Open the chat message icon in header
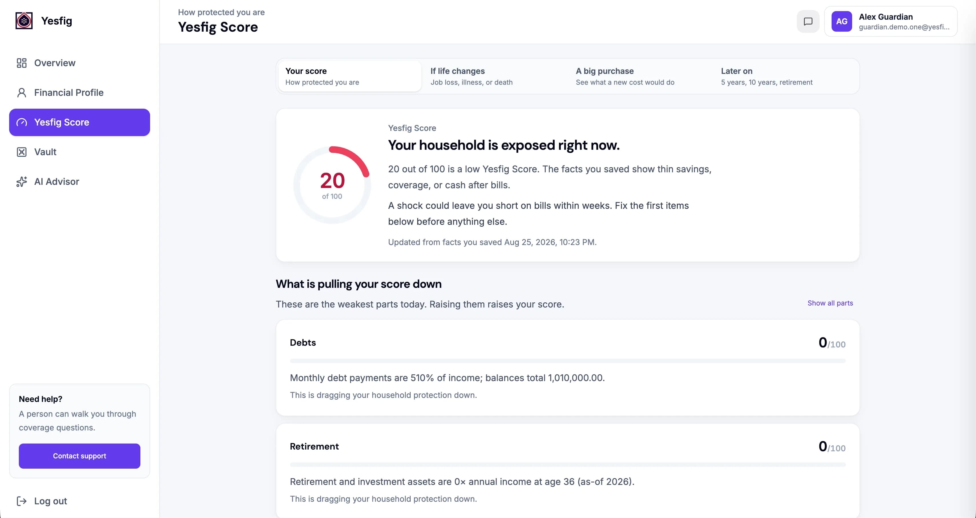 [808, 22]
